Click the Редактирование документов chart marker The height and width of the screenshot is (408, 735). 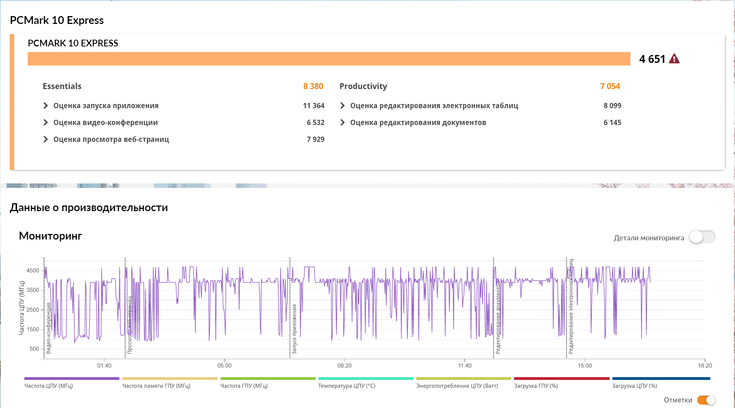tap(498, 318)
